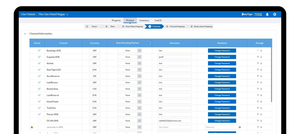Open rounding method dropdown for TripToGo
The height and width of the screenshot is (134, 300).
point(139,108)
